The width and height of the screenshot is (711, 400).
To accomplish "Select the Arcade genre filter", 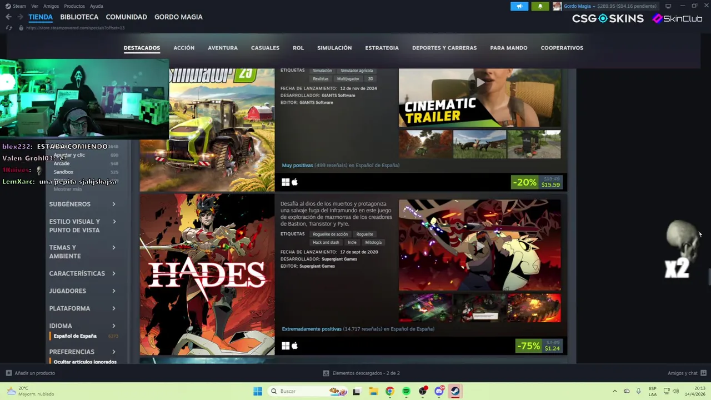I will tap(62, 163).
